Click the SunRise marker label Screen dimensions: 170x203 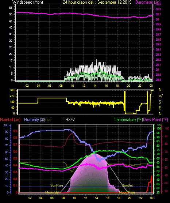point(57,185)
